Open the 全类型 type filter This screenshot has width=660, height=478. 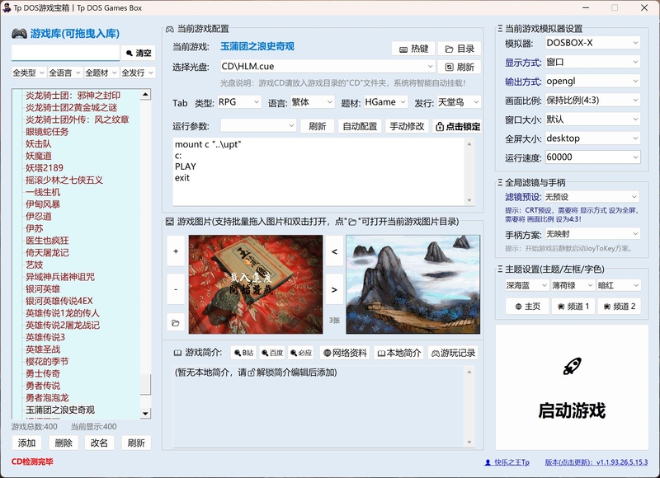click(28, 73)
